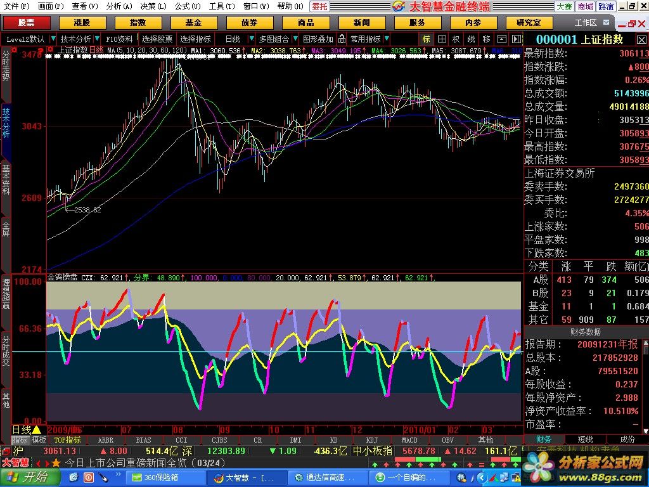Click the first quick launch icon
The width and height of the screenshot is (649, 487).
point(74,477)
